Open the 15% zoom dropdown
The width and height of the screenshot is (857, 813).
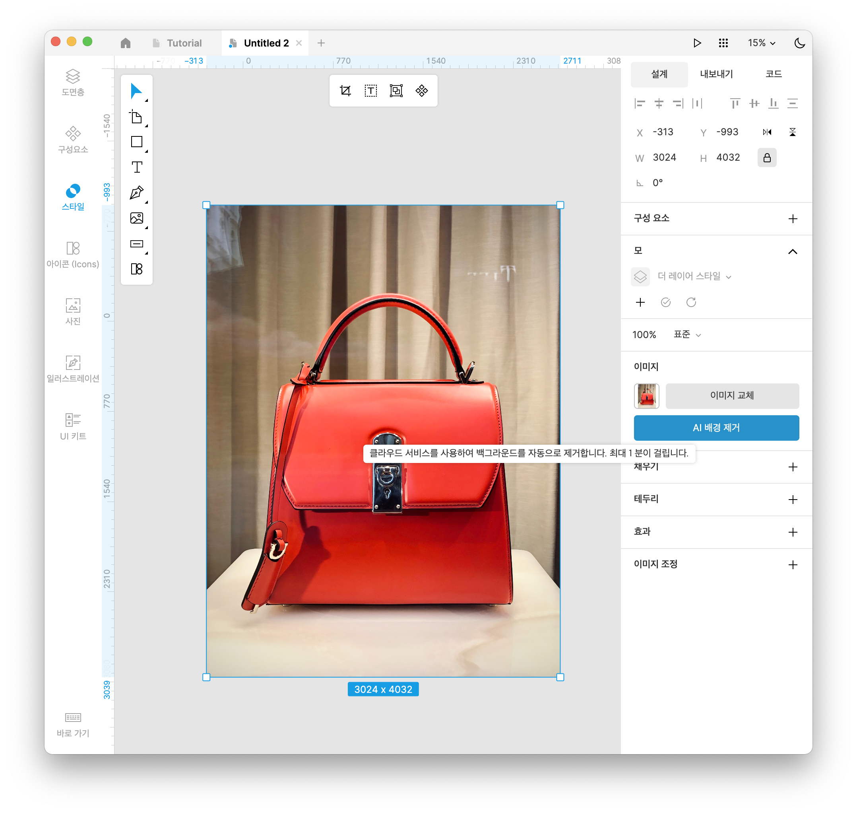[x=761, y=43]
